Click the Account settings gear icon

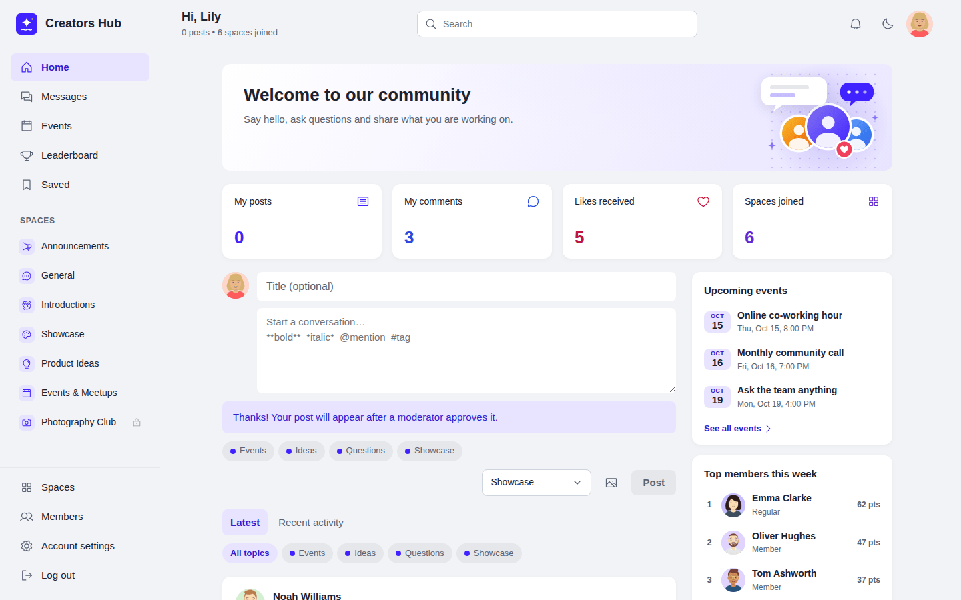tap(27, 546)
